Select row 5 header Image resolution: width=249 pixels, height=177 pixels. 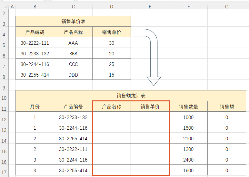4,42
